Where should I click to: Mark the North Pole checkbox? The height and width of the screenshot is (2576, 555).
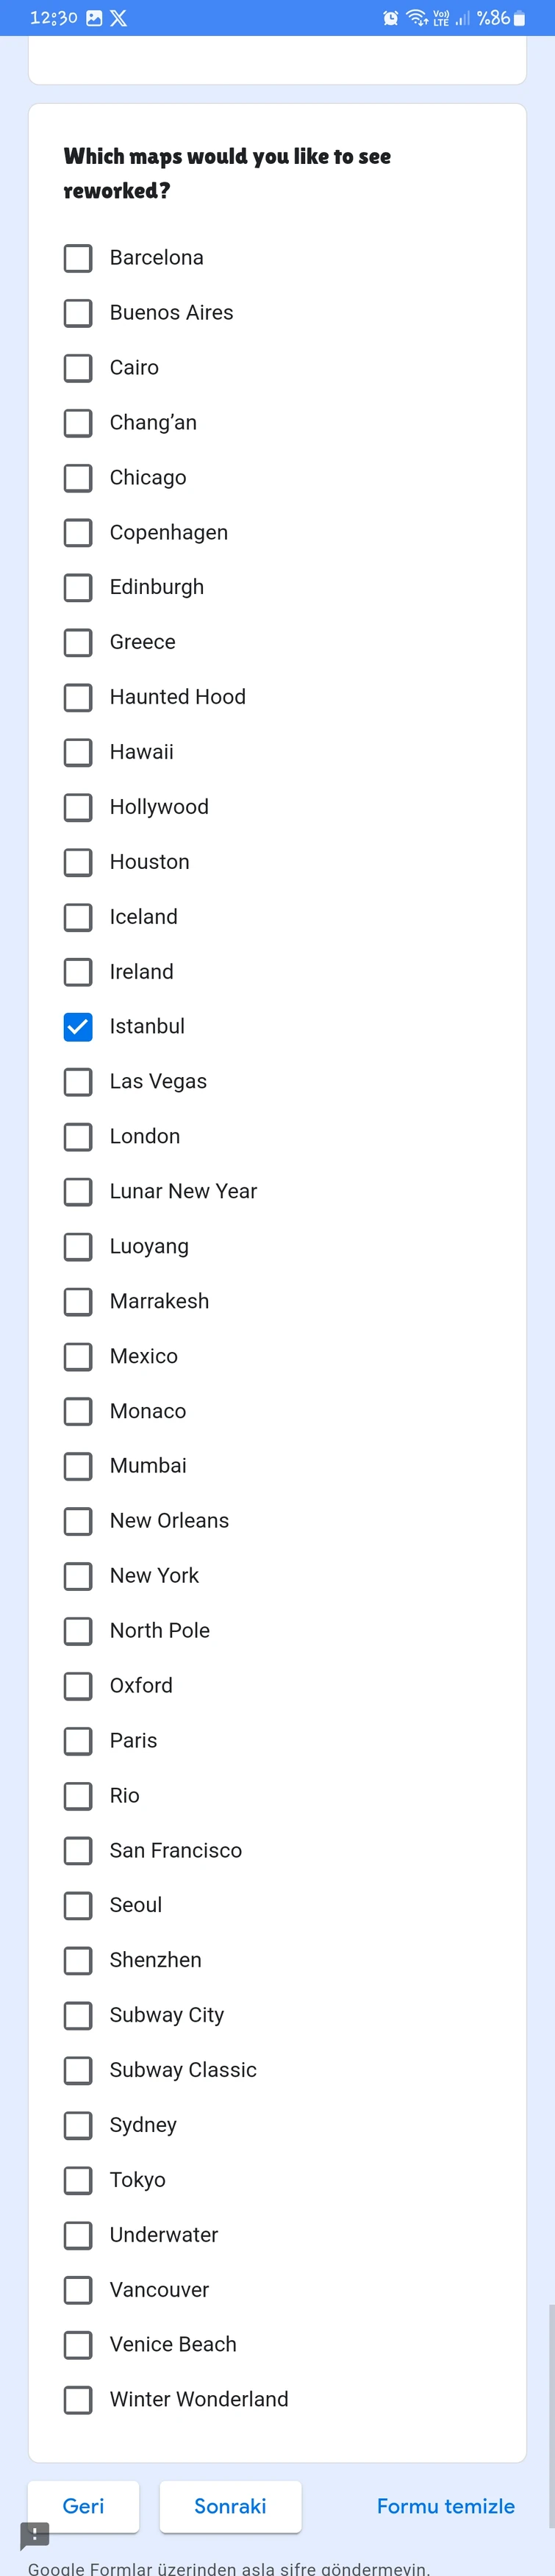click(78, 1631)
